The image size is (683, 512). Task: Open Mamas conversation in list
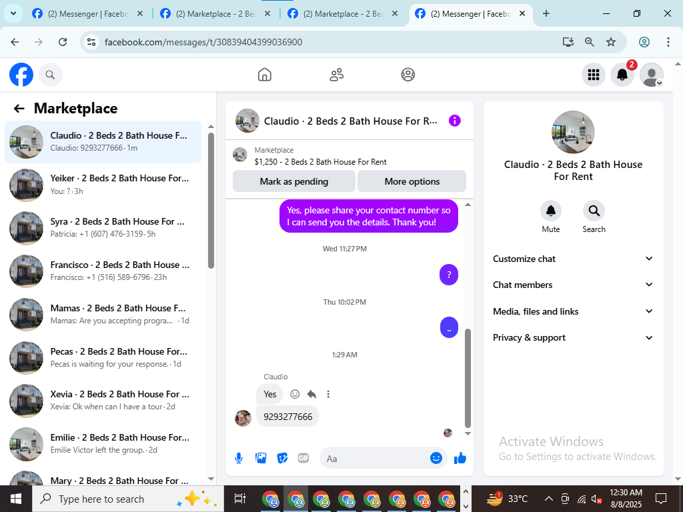[103, 315]
